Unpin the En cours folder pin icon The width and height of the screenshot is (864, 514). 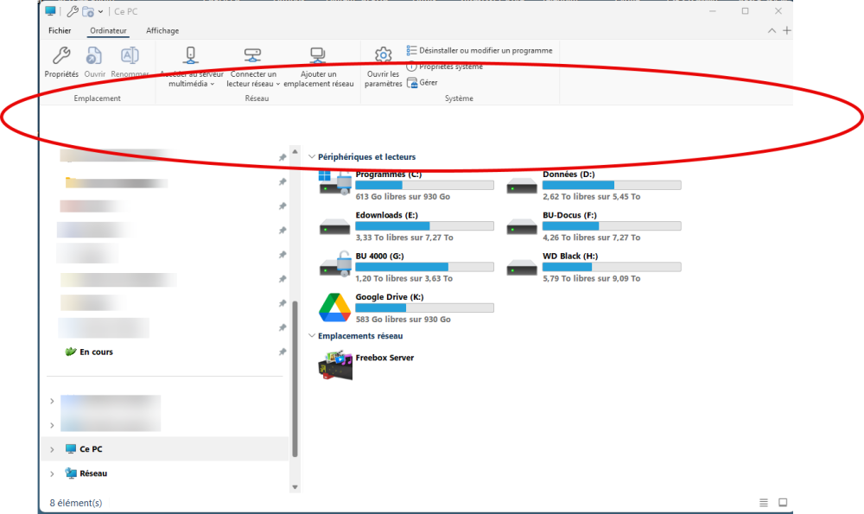[x=283, y=352]
